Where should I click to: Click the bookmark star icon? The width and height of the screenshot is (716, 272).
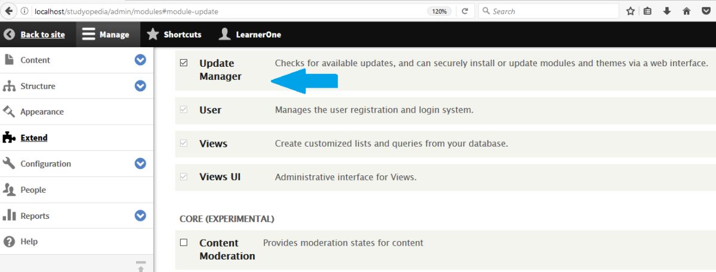coord(631,11)
